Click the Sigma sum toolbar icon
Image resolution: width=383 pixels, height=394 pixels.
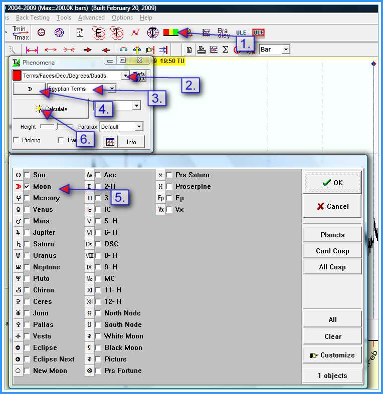point(225,50)
